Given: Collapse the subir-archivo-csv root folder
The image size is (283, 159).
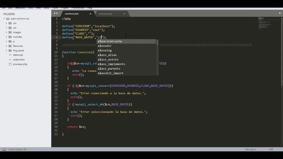Looking at the screenshot, I should pos(4,19).
